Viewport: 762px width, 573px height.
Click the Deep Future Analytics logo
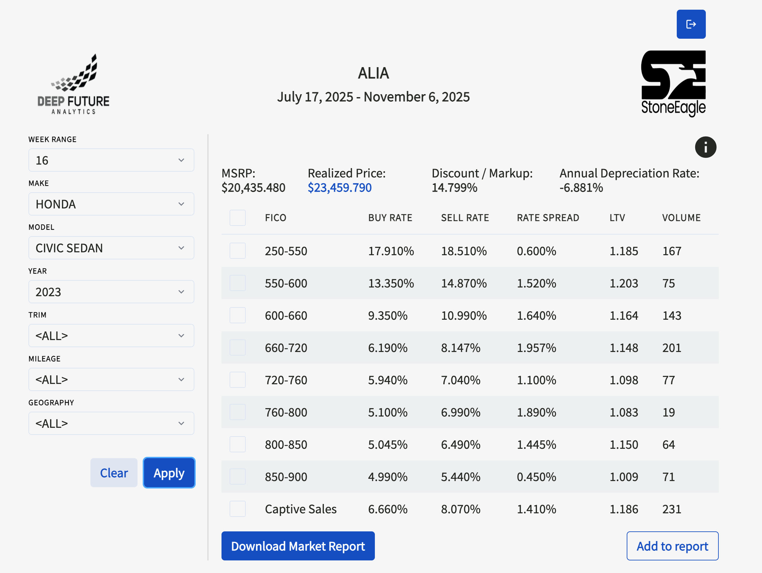coord(73,84)
